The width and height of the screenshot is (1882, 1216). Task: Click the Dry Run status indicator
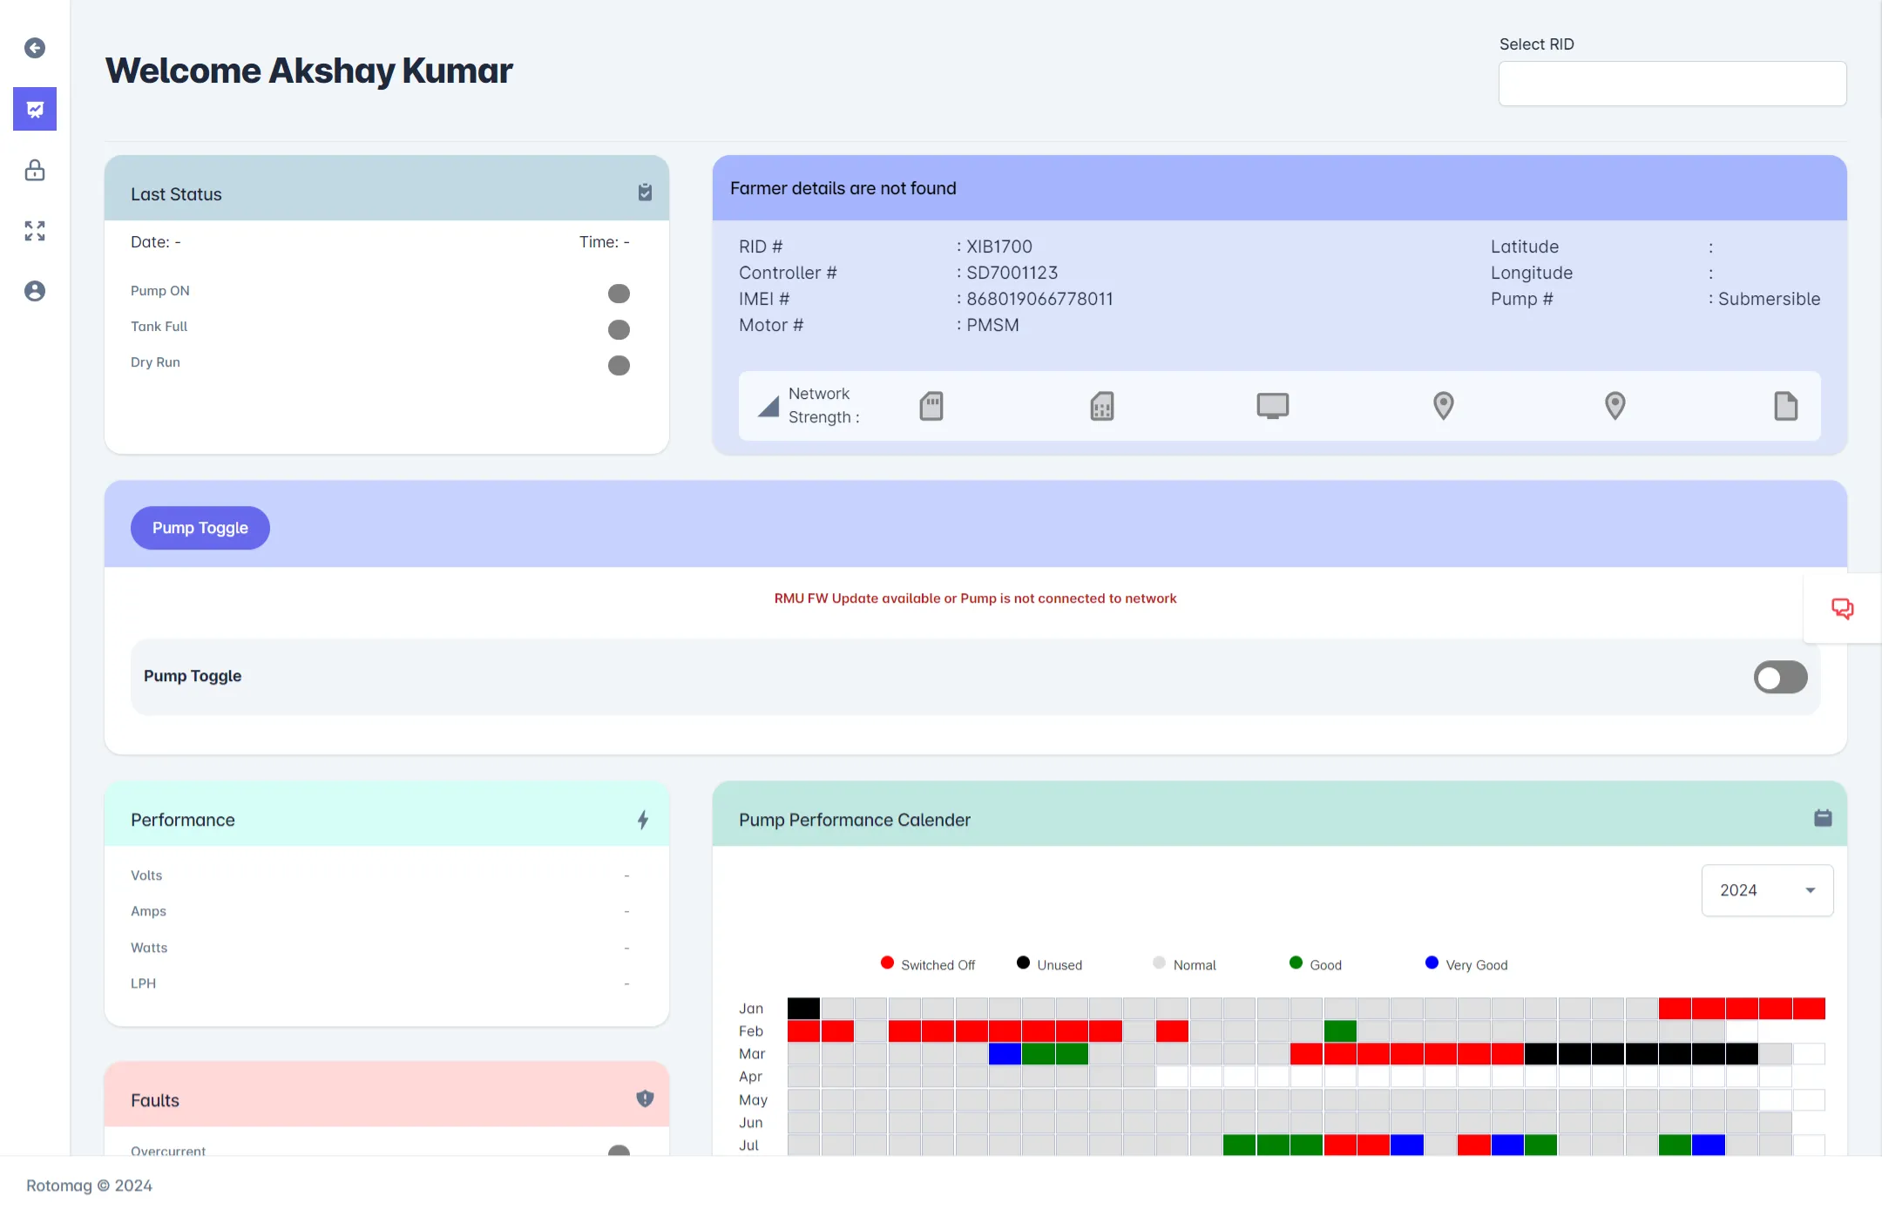[619, 365]
